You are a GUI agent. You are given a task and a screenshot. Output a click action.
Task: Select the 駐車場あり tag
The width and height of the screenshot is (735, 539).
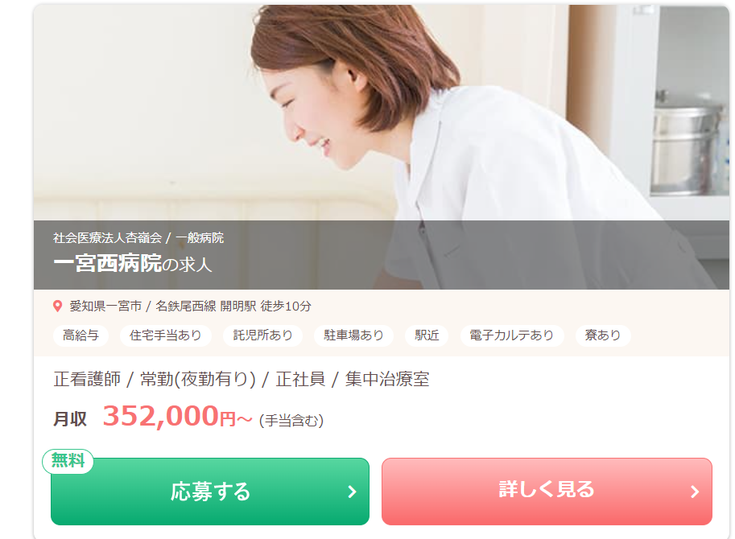[x=353, y=335]
